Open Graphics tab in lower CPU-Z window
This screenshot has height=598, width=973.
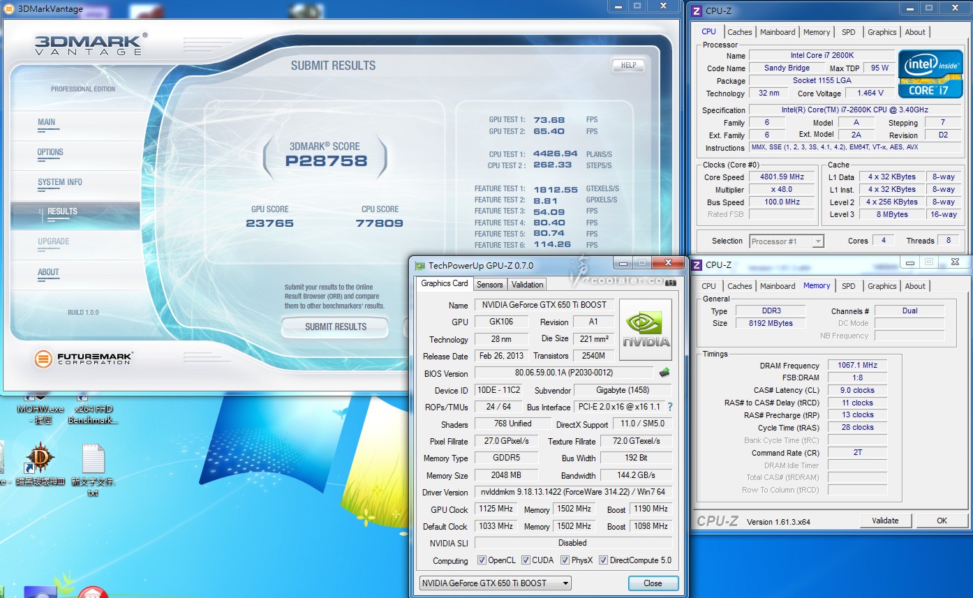click(882, 286)
